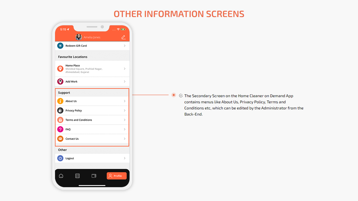The width and height of the screenshot is (358, 201).
Task: Expand Redeem Gift Card chevron
Action: 124,46
